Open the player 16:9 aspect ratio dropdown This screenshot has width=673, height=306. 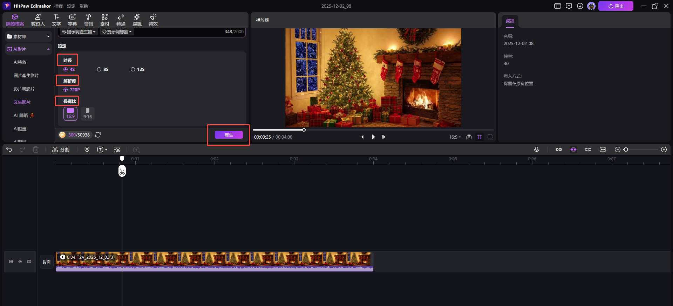pyautogui.click(x=455, y=137)
